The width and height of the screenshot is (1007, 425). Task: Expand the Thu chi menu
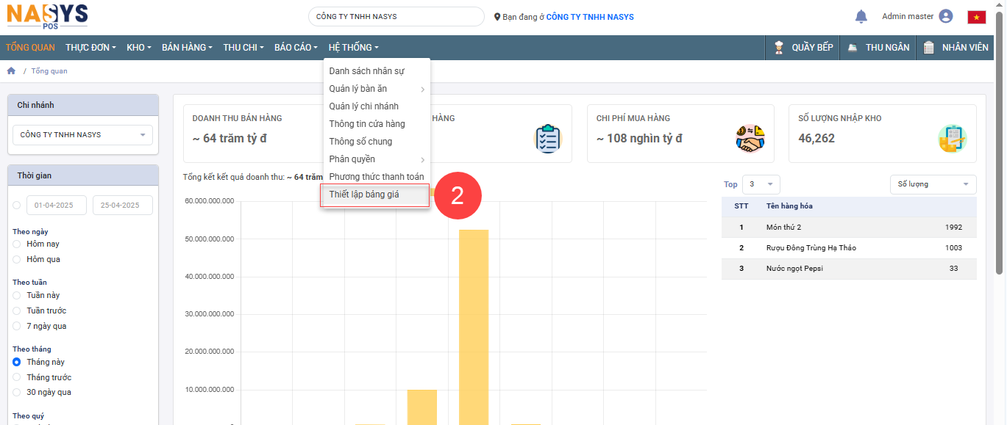coord(243,48)
